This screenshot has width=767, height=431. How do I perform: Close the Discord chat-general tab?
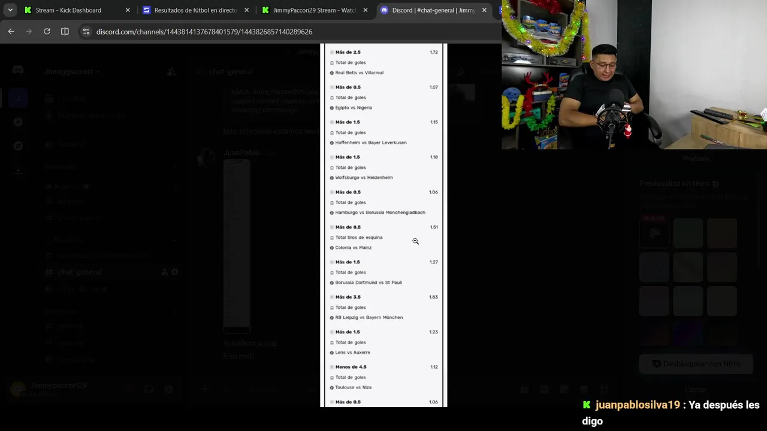[x=484, y=10]
